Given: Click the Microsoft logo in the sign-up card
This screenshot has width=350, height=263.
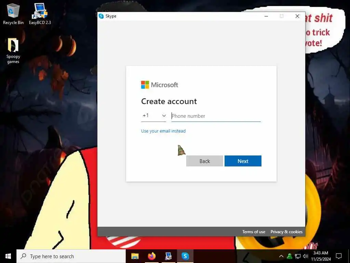Looking at the screenshot, I should [159, 85].
